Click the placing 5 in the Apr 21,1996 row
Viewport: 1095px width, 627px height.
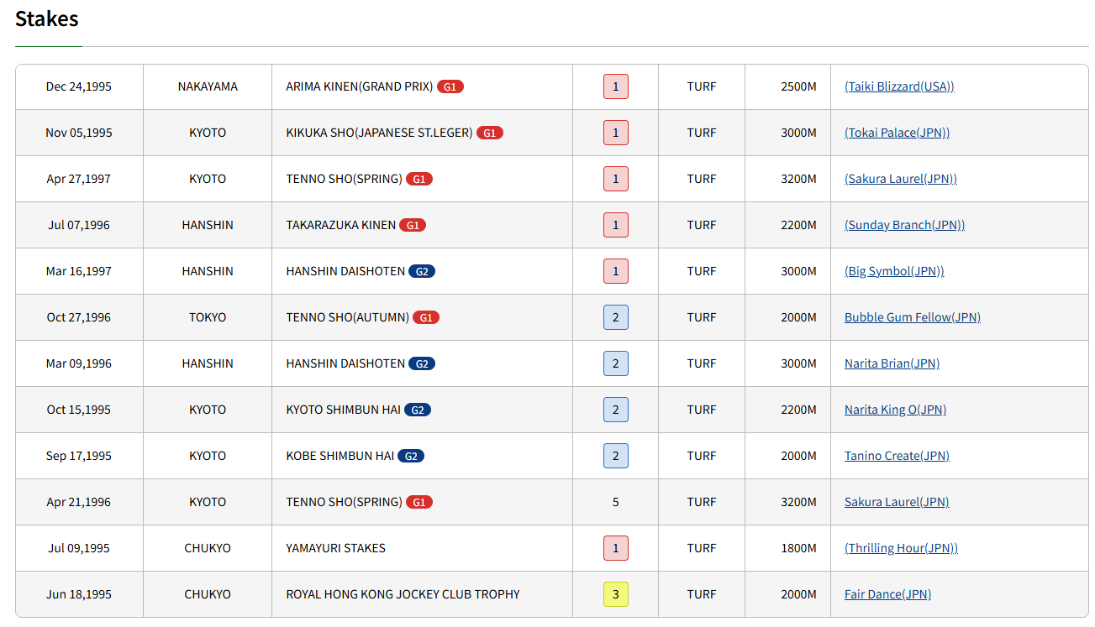[616, 502]
